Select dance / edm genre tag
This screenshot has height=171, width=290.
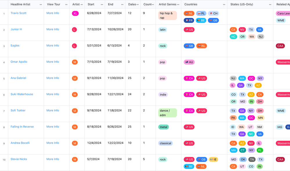[168, 113]
